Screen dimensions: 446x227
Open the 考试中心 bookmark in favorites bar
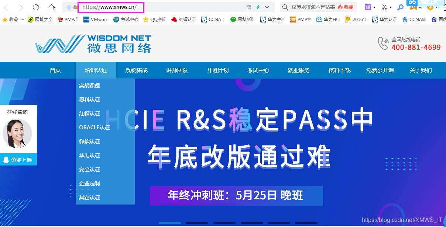coord(126,20)
